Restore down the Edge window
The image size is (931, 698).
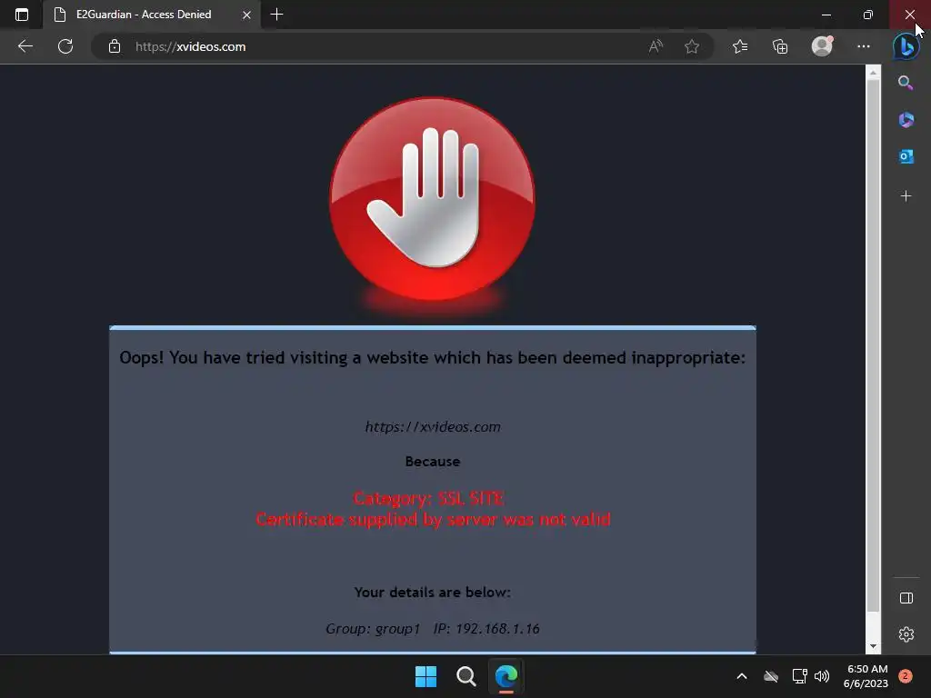(868, 15)
